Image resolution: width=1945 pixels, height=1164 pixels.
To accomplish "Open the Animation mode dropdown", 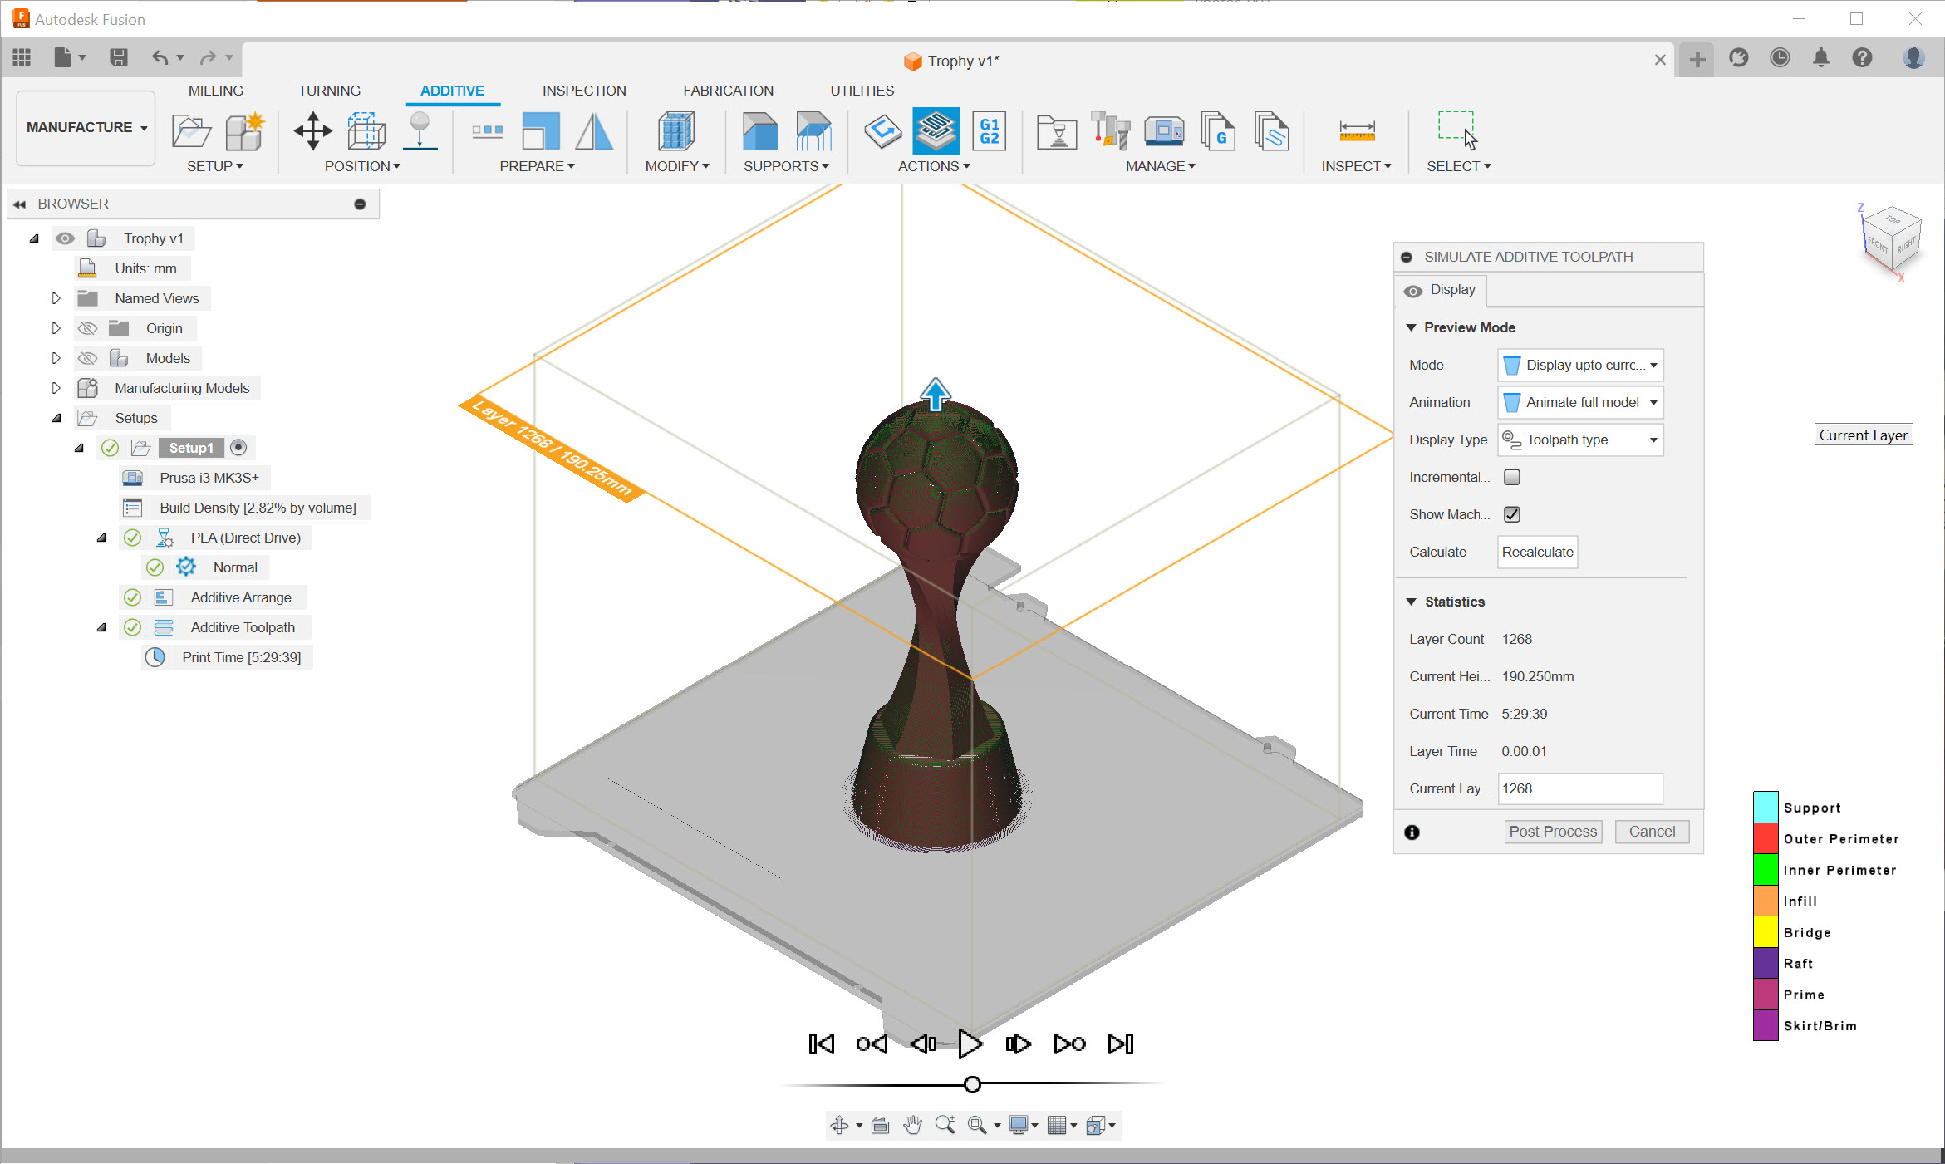I will pyautogui.click(x=1580, y=402).
